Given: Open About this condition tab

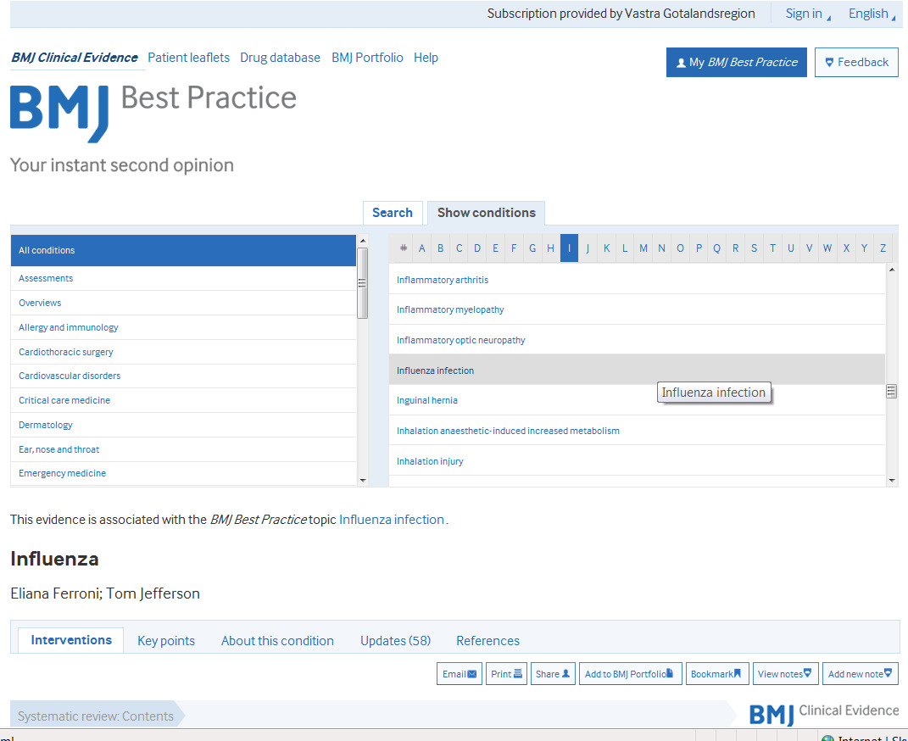Looking at the screenshot, I should click(277, 641).
